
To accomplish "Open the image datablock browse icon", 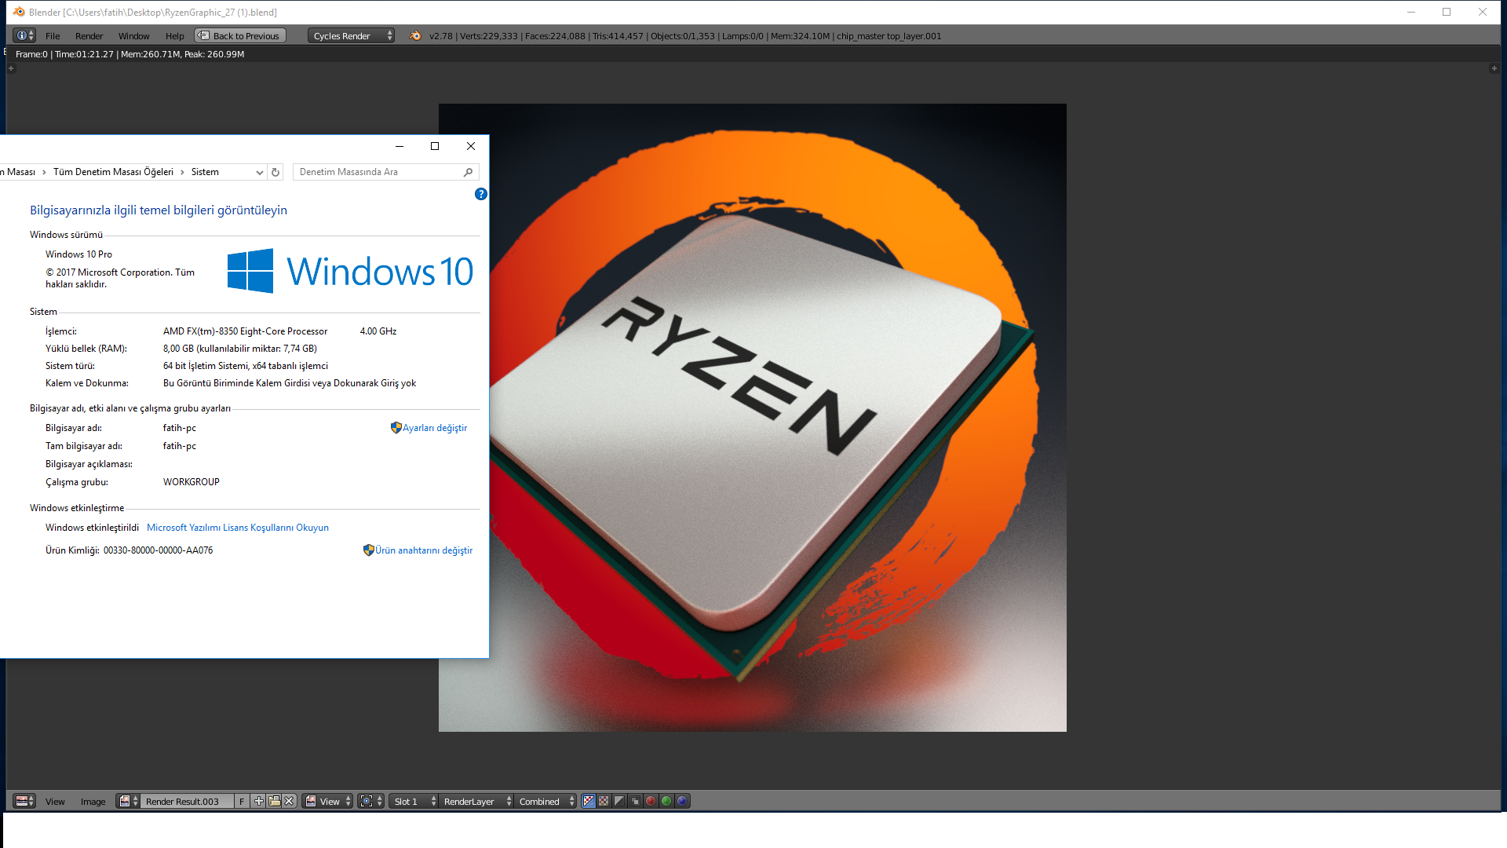I will click(x=128, y=801).
